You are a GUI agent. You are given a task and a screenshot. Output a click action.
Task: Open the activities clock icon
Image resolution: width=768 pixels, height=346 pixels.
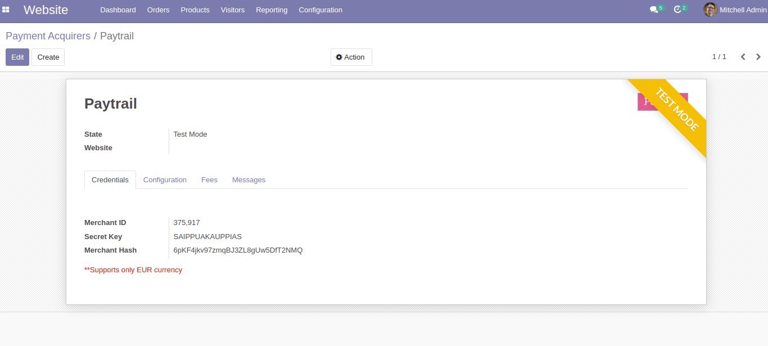point(677,10)
